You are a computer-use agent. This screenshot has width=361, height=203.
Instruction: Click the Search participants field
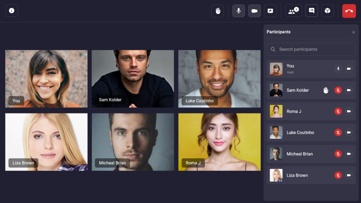pos(311,49)
